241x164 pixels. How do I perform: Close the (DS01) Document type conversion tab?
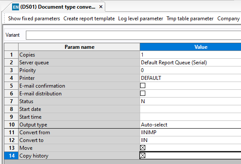(x=101, y=7)
